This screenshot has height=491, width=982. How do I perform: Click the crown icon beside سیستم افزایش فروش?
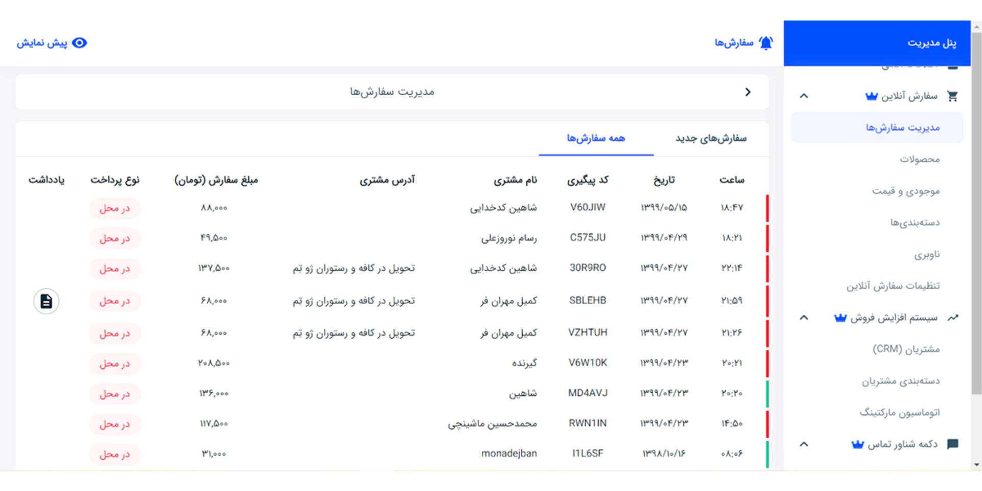[839, 317]
